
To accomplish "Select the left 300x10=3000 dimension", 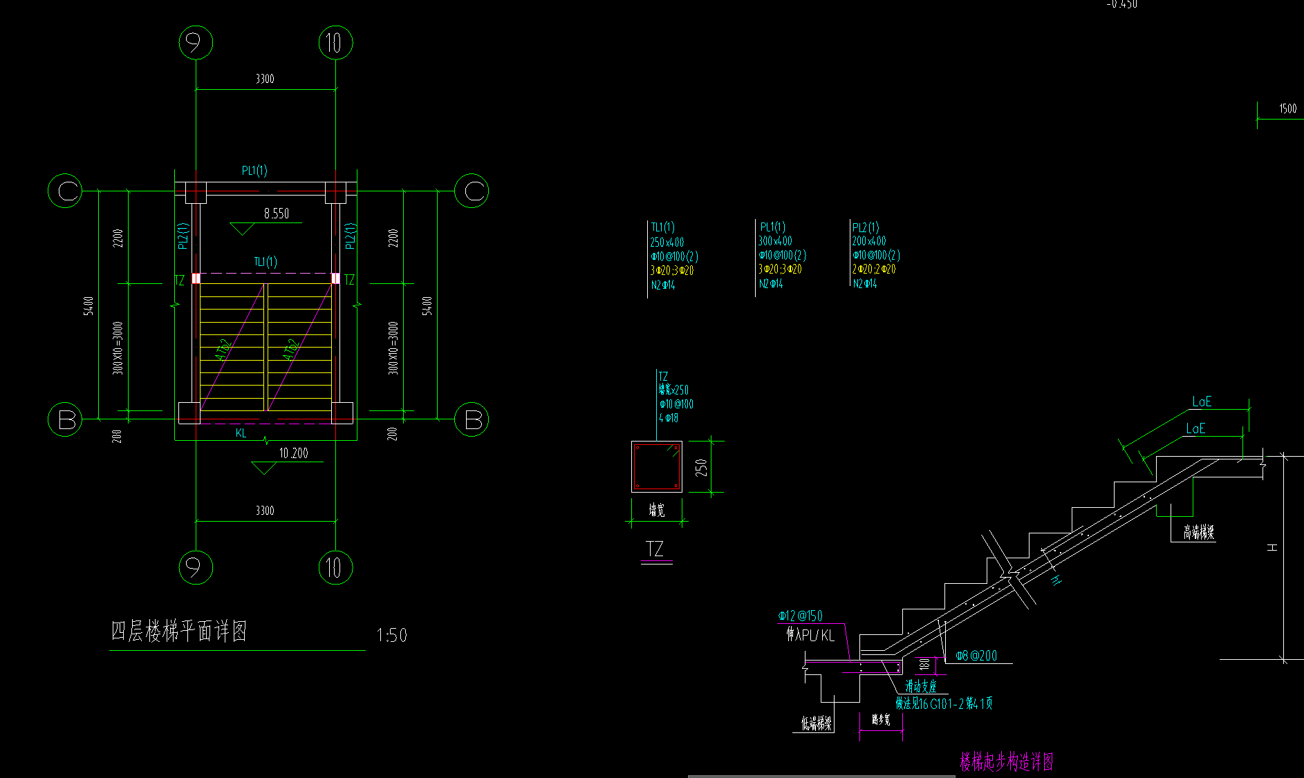I will (118, 348).
